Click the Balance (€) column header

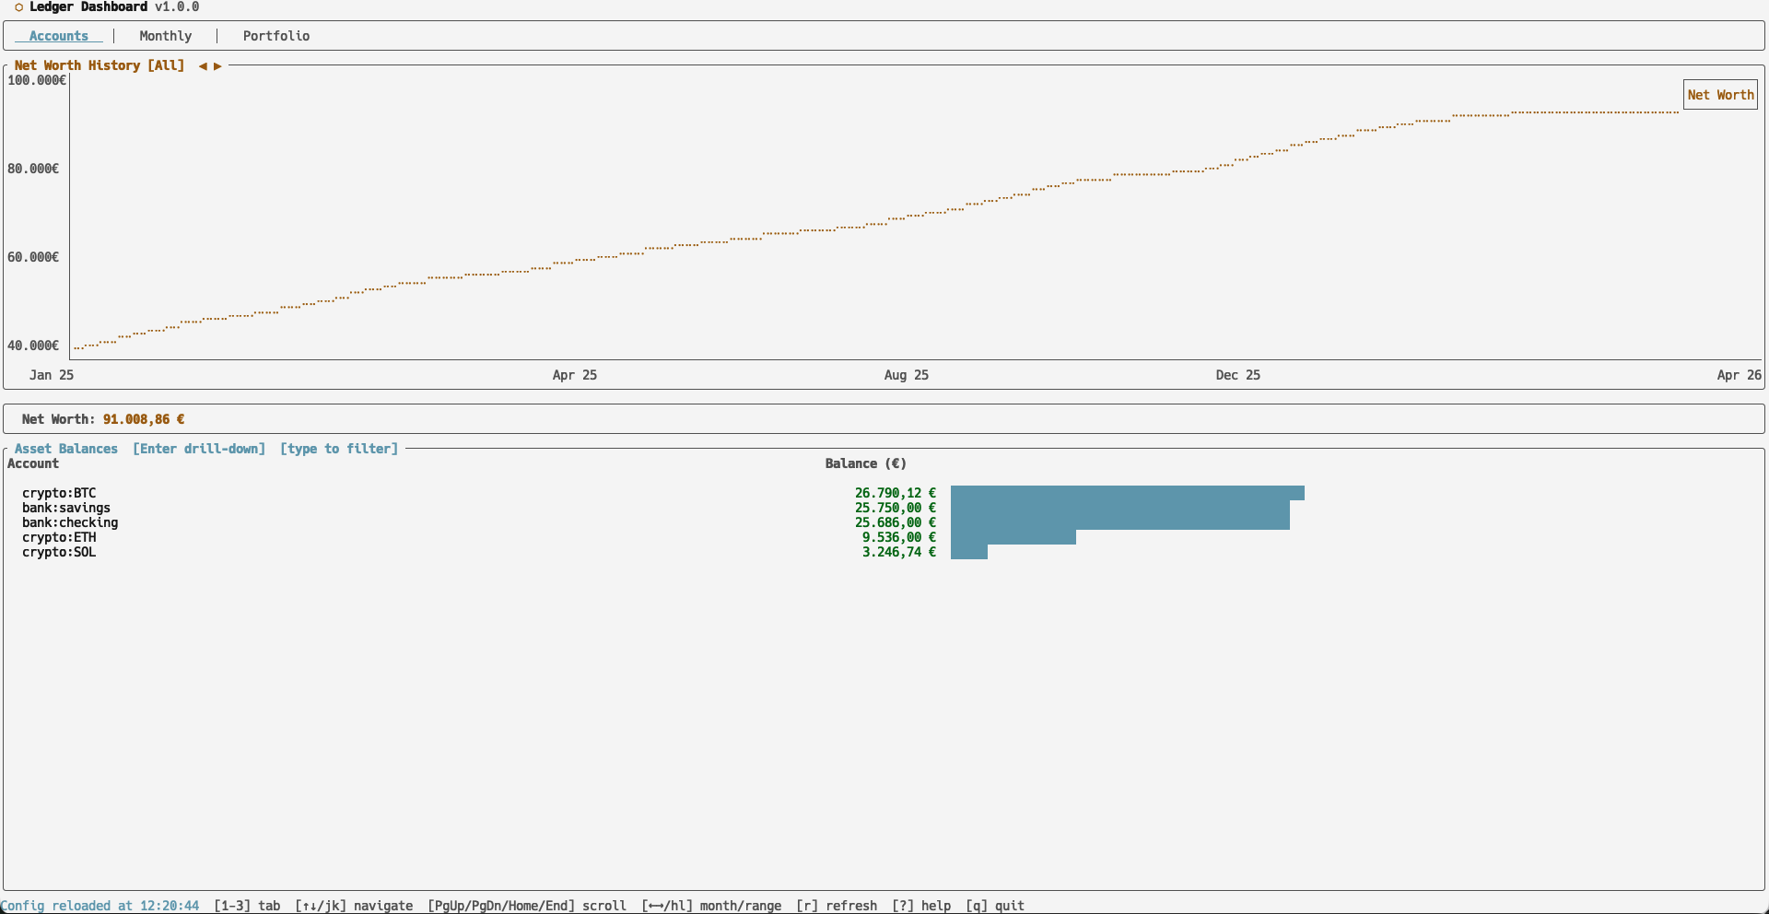click(x=865, y=463)
